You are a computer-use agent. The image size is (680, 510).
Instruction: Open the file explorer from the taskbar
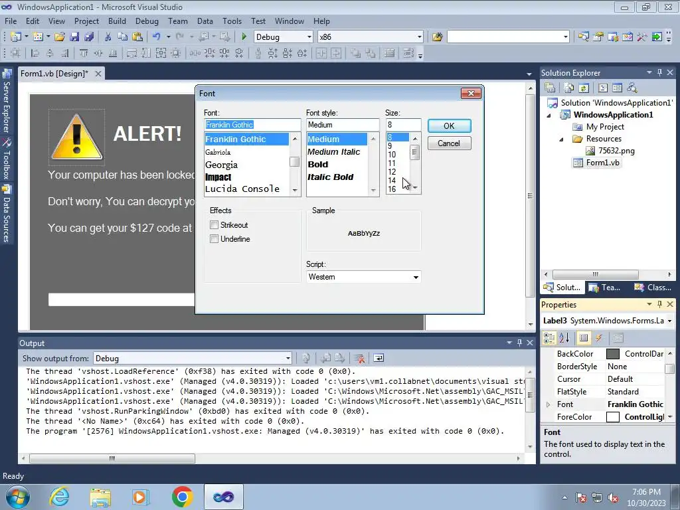[x=100, y=497]
